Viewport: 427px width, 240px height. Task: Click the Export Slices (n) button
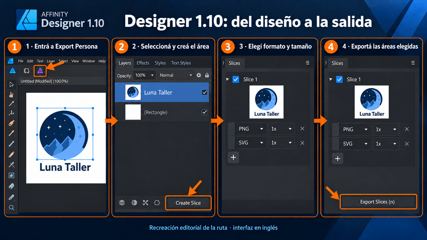[378, 202]
